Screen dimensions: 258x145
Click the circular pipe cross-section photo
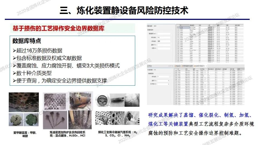[103, 100]
